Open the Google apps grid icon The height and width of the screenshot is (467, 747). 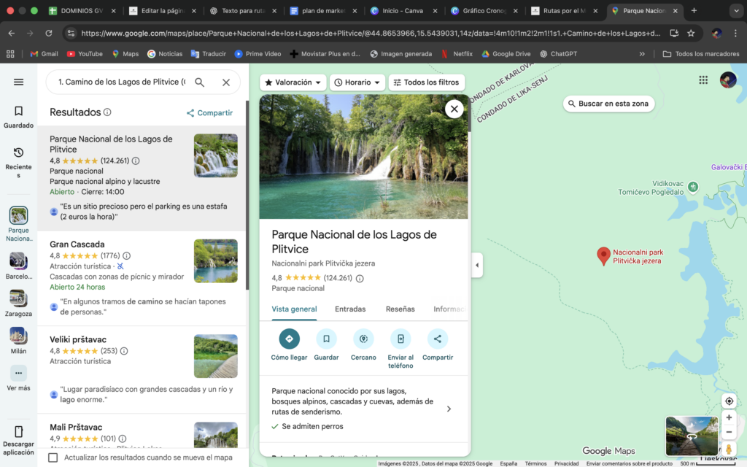[x=703, y=80]
